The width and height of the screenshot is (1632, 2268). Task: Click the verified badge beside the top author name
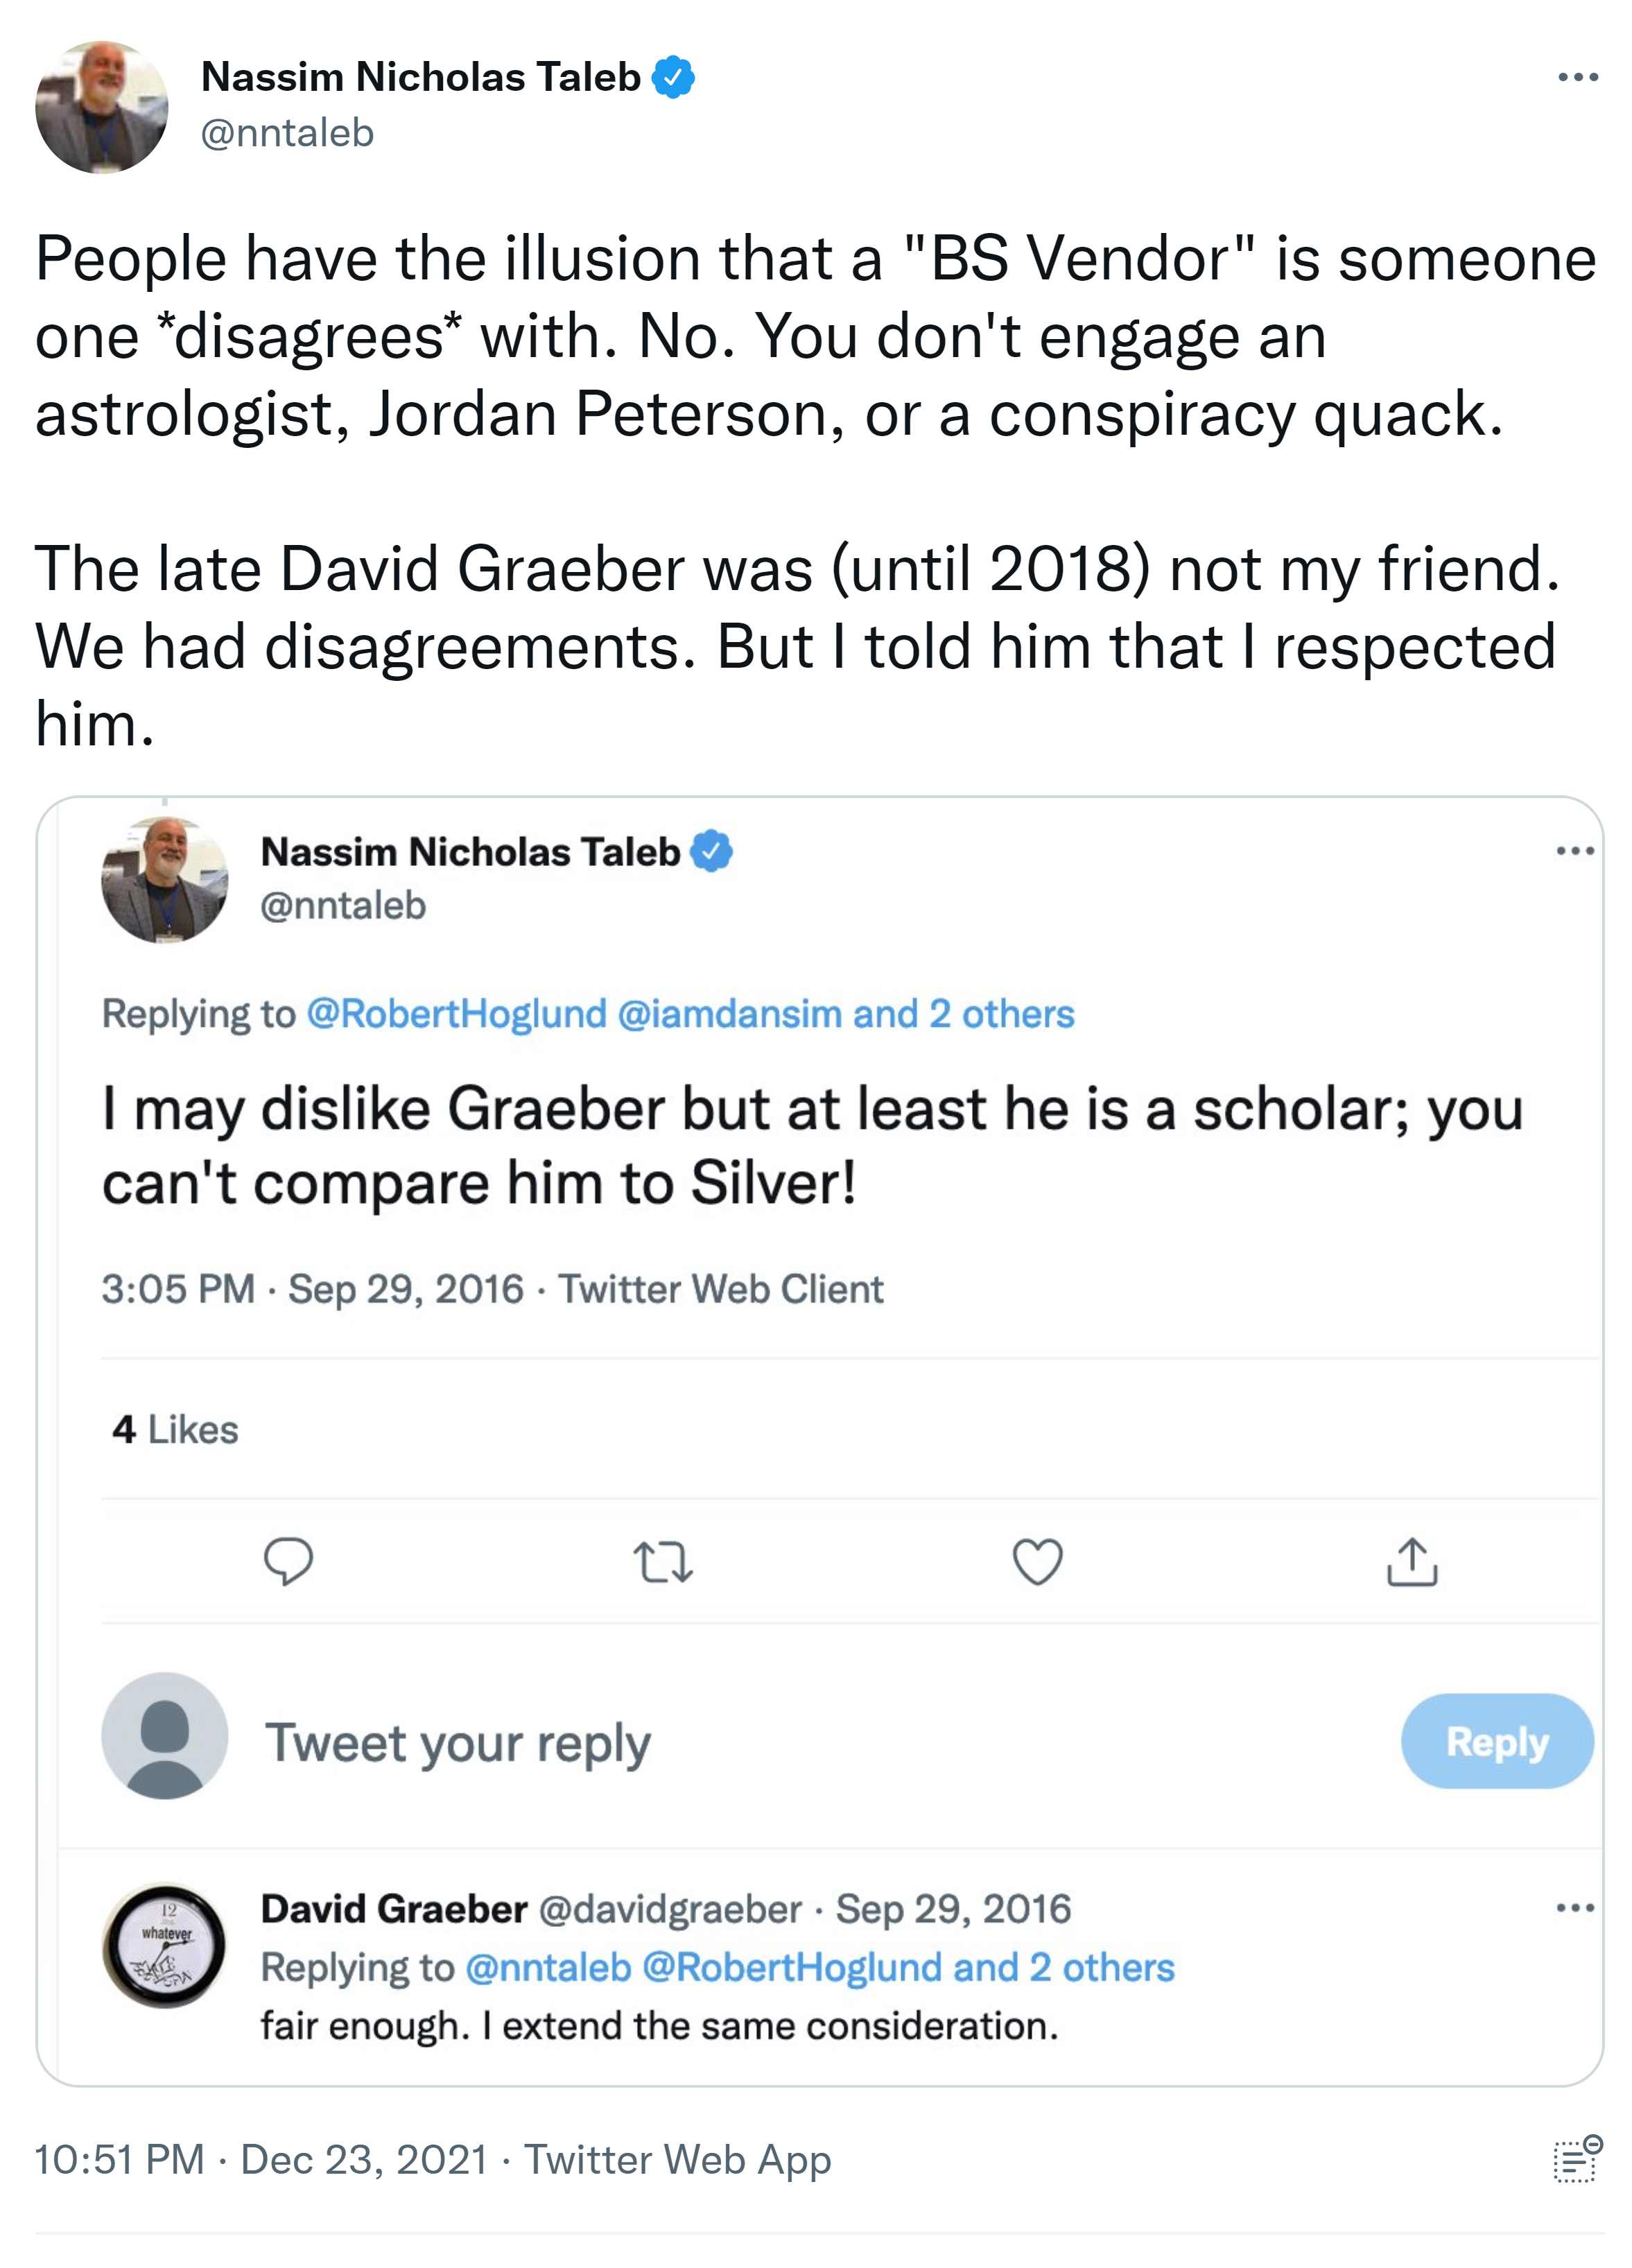[x=674, y=77]
